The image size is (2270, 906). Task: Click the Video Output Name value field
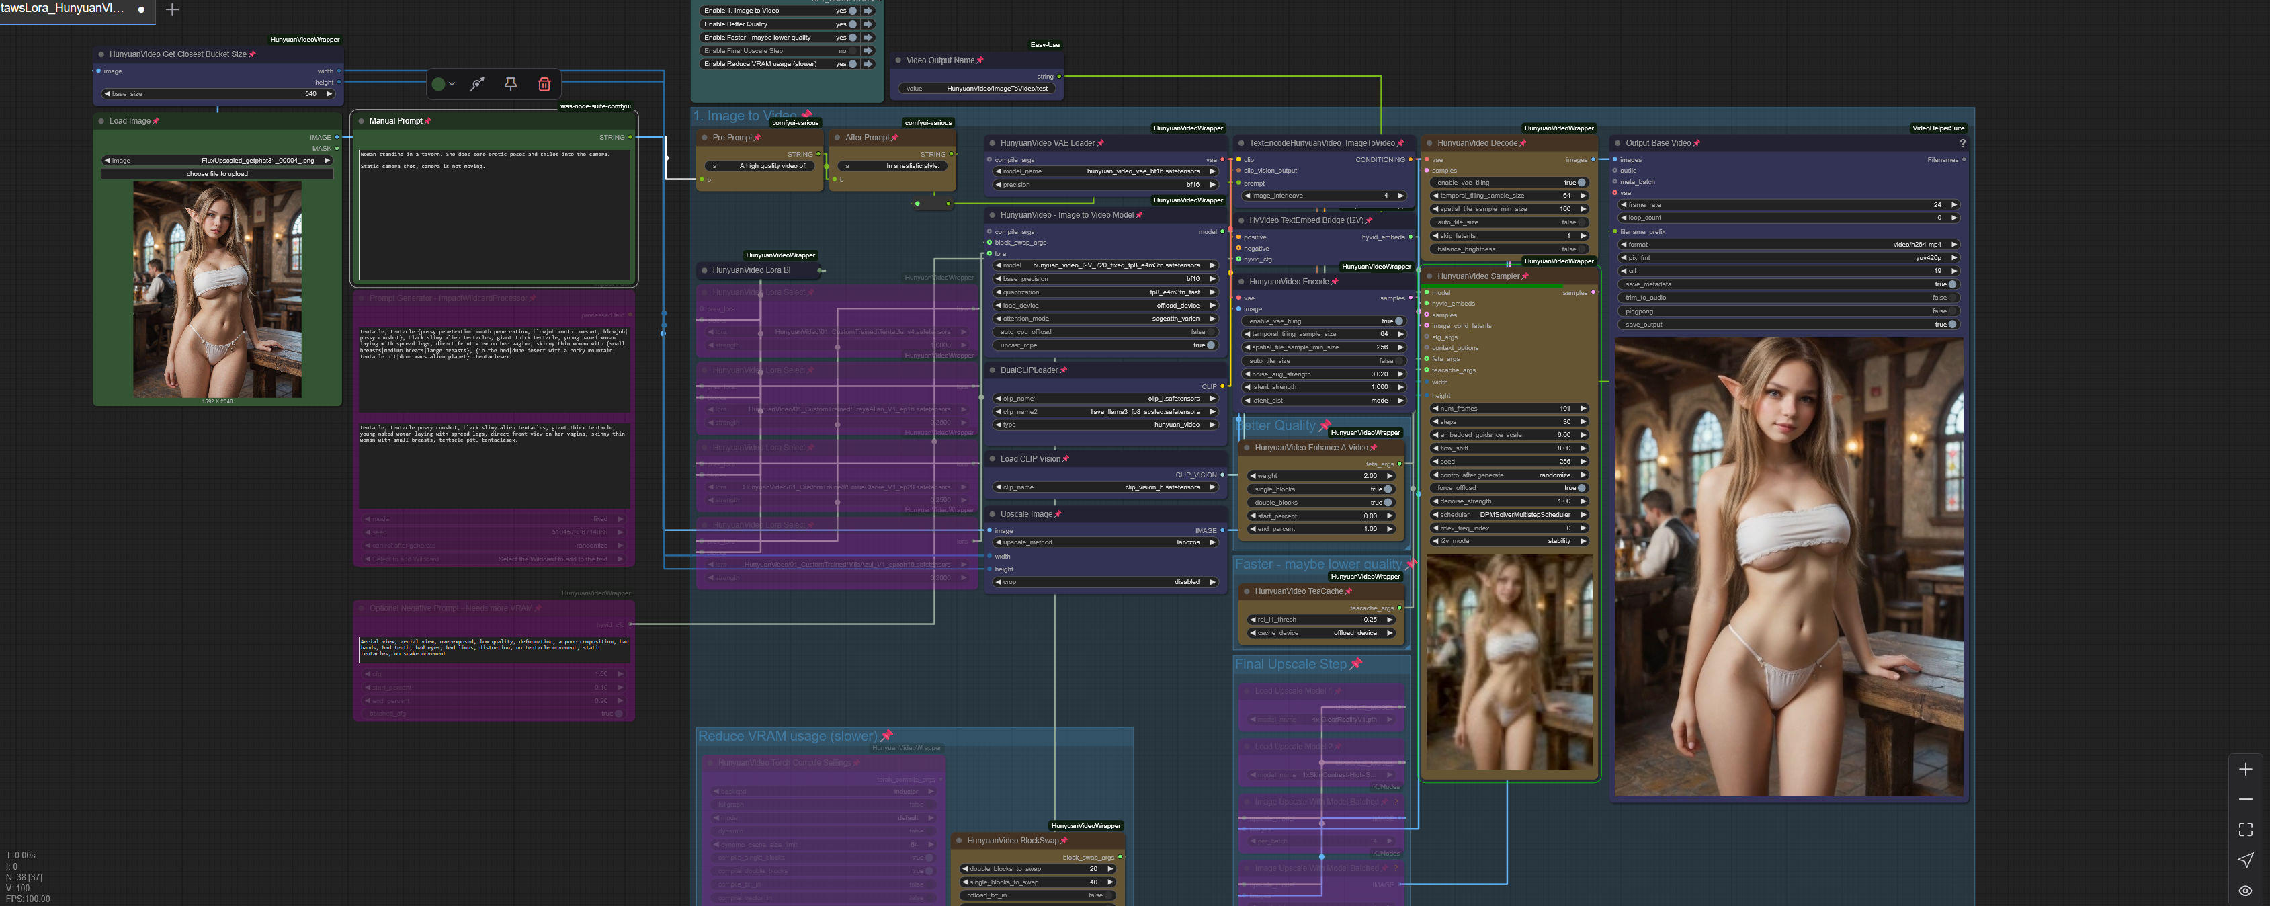pyautogui.click(x=978, y=88)
